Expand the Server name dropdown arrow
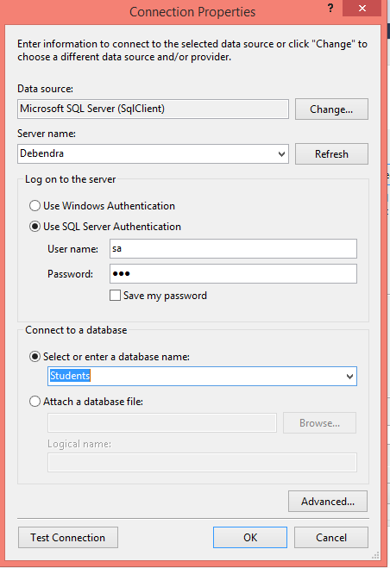Image resolution: width=390 pixels, height=568 pixels. pyautogui.click(x=281, y=154)
